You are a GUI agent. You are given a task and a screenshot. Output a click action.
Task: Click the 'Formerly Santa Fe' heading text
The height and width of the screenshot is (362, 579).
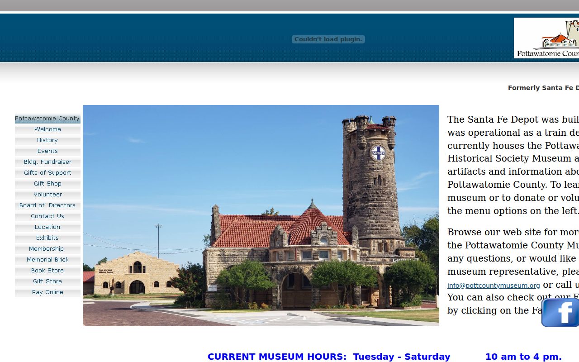coord(543,88)
